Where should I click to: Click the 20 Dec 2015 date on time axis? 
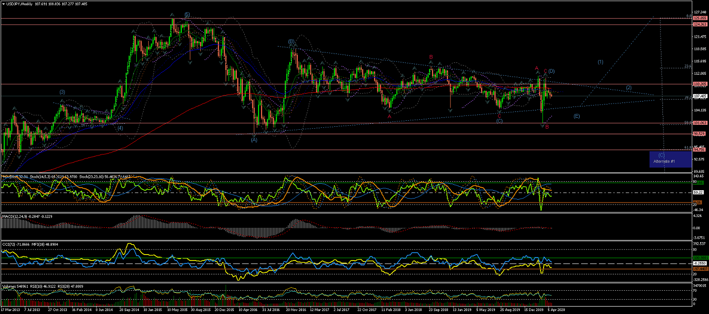[x=224, y=310]
